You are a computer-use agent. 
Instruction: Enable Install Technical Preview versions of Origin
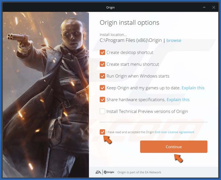pos(102,111)
